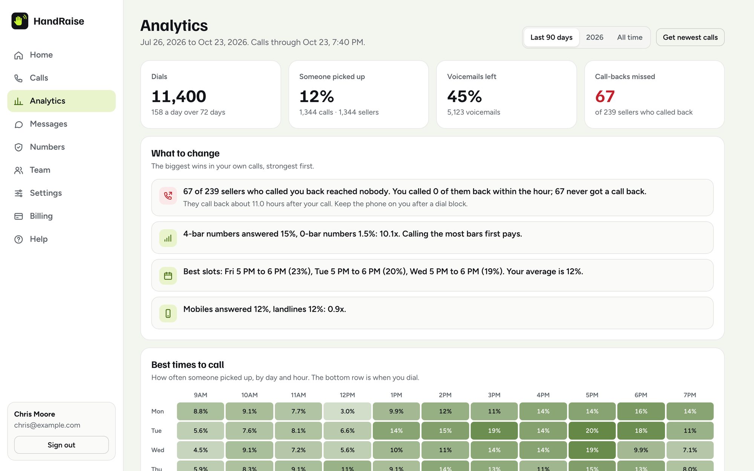Click Monday 6PM cell showing 16%
Viewport: 754px width, 471px height.
click(641, 411)
